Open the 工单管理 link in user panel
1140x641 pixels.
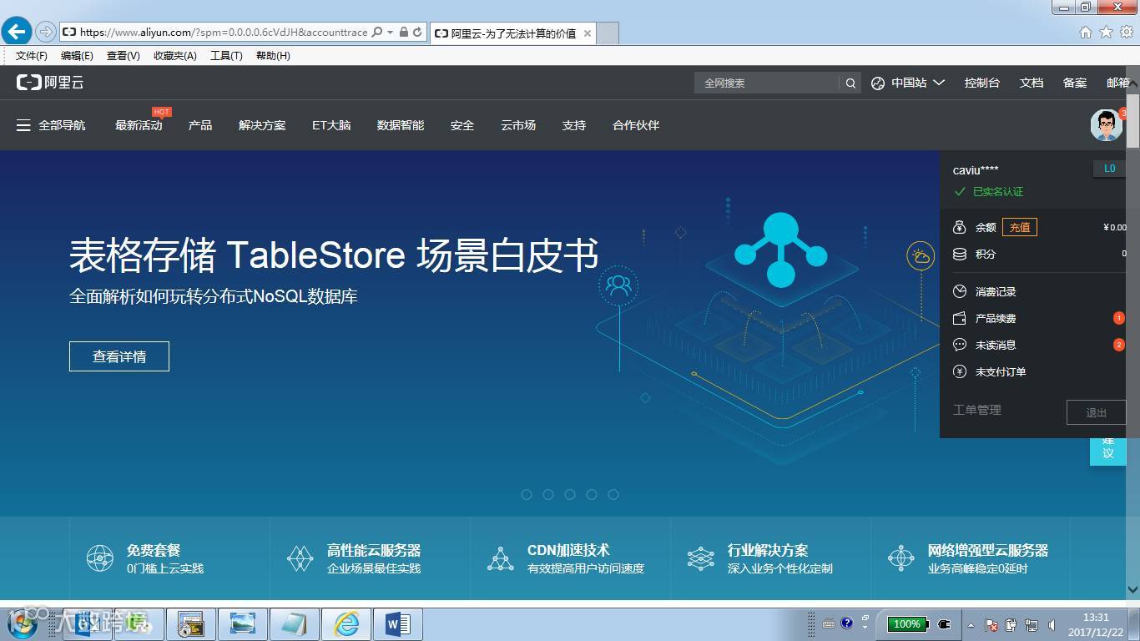coord(977,410)
